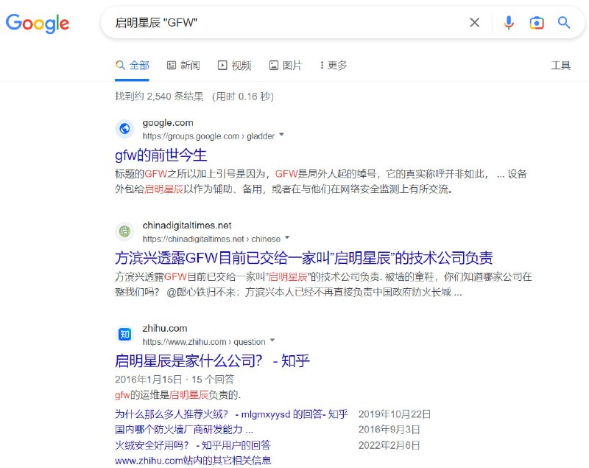Click the magnifying glass search icon

(564, 23)
